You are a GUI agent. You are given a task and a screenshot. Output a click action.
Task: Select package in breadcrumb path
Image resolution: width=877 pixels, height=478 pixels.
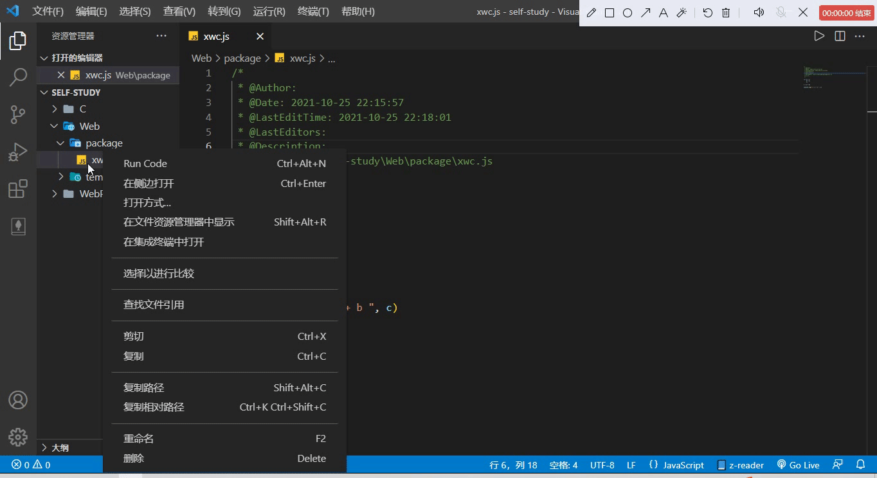242,58
